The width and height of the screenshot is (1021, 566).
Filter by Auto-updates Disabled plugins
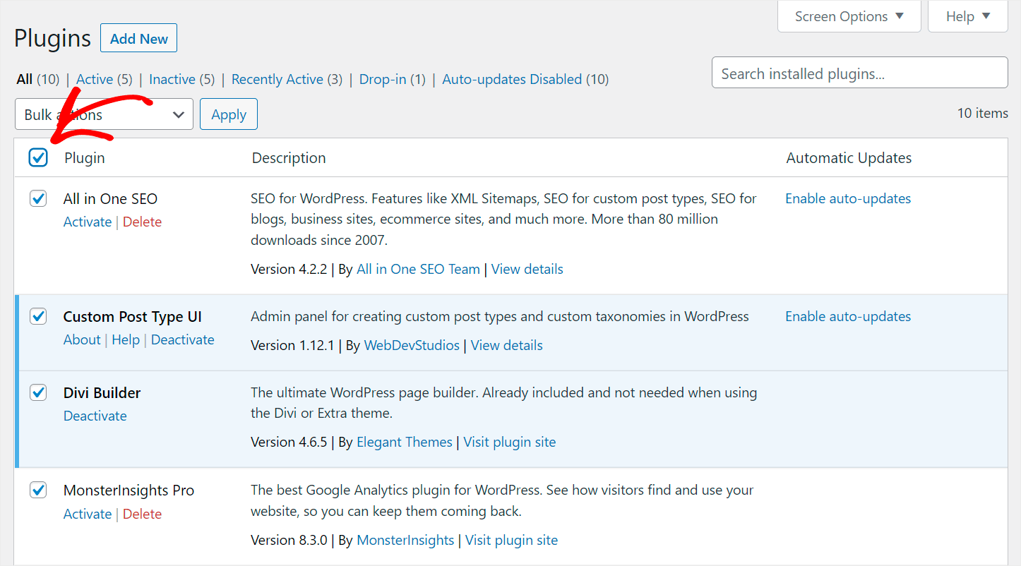(512, 79)
